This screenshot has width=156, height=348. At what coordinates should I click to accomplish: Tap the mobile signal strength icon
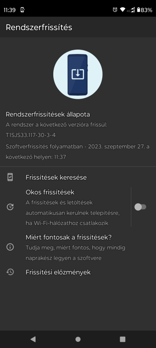coord(132,10)
